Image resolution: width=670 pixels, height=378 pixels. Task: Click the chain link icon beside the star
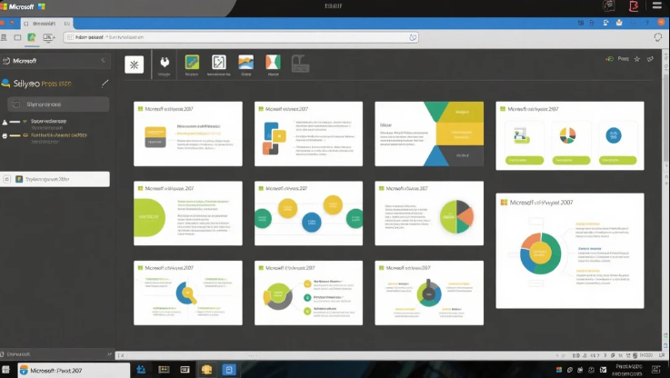(x=650, y=59)
